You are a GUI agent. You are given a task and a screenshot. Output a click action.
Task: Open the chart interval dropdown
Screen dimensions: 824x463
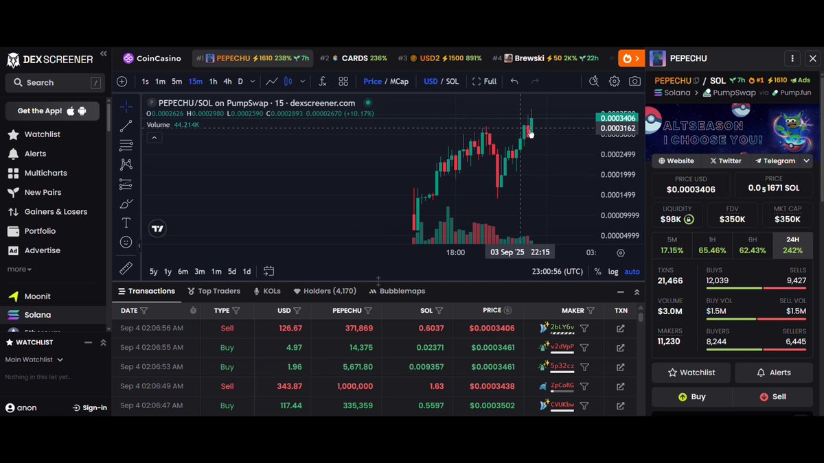coord(253,82)
